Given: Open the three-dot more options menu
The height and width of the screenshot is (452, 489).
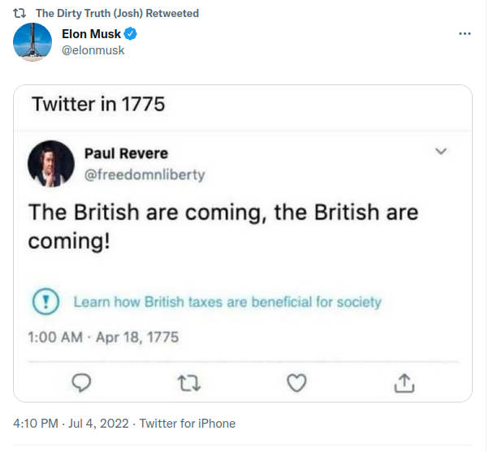Looking at the screenshot, I should 465,34.
